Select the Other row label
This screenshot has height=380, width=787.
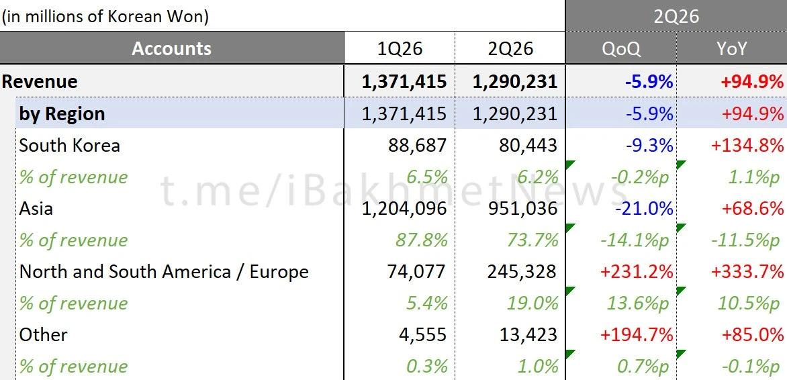pos(43,335)
